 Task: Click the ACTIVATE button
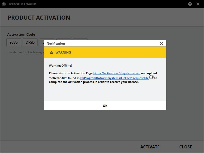point(150,147)
